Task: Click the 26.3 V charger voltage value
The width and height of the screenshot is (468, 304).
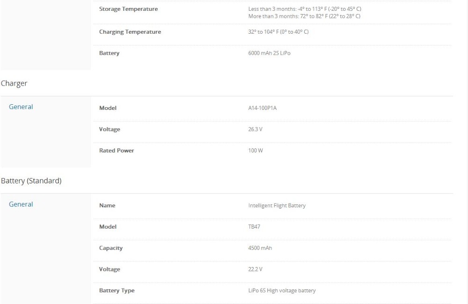Action: [x=256, y=130]
